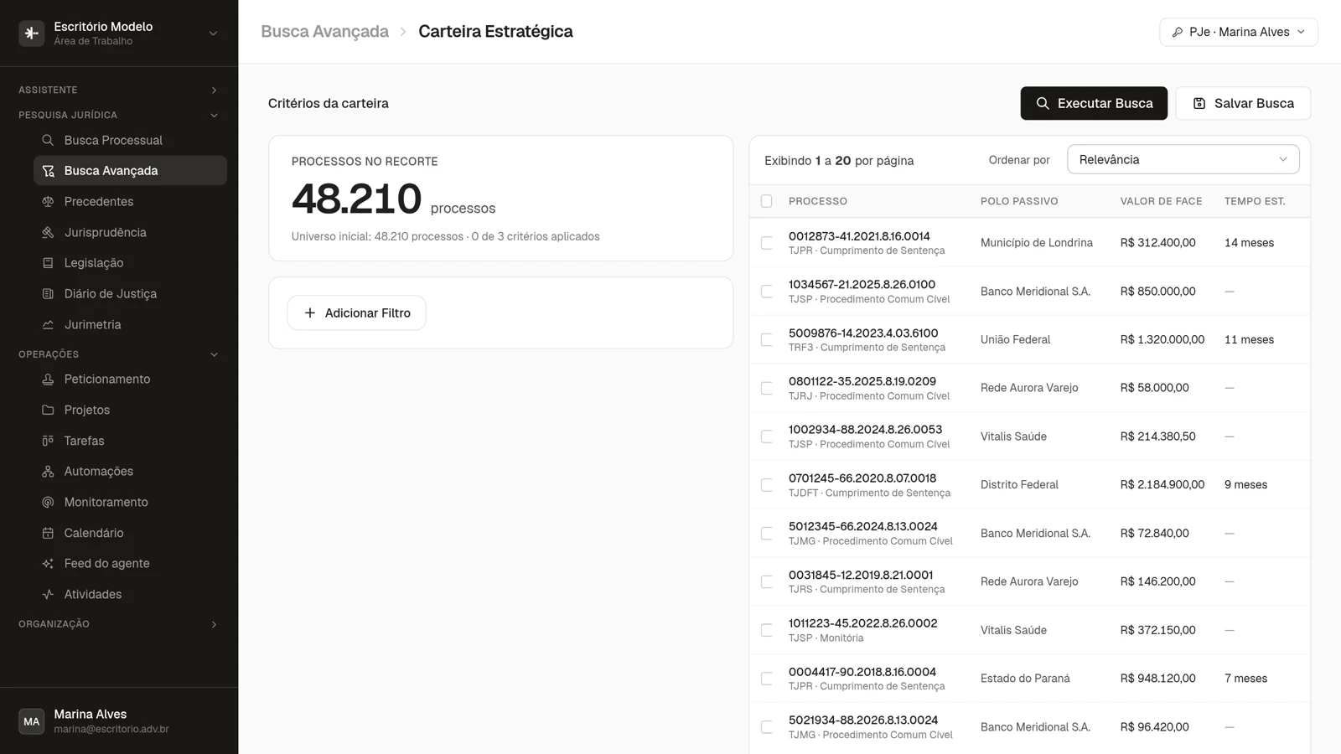
Task: Click the Polo Passivo column header
Action: pyautogui.click(x=1019, y=201)
